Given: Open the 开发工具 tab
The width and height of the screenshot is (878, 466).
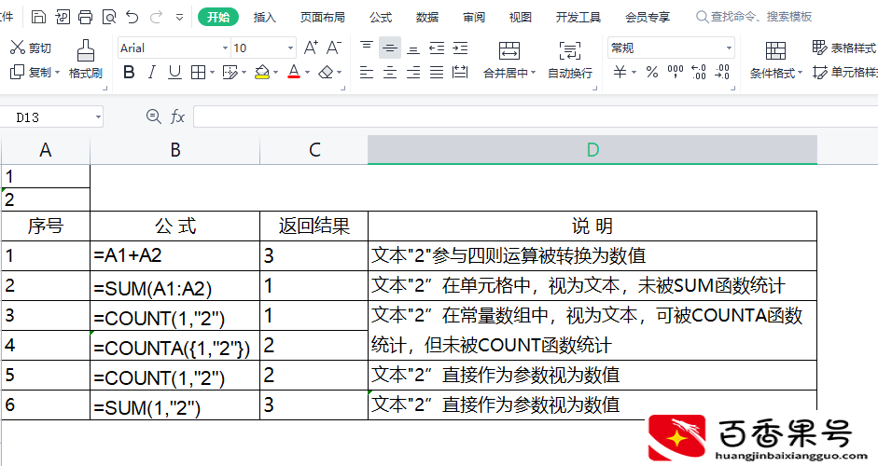Looking at the screenshot, I should [x=578, y=17].
